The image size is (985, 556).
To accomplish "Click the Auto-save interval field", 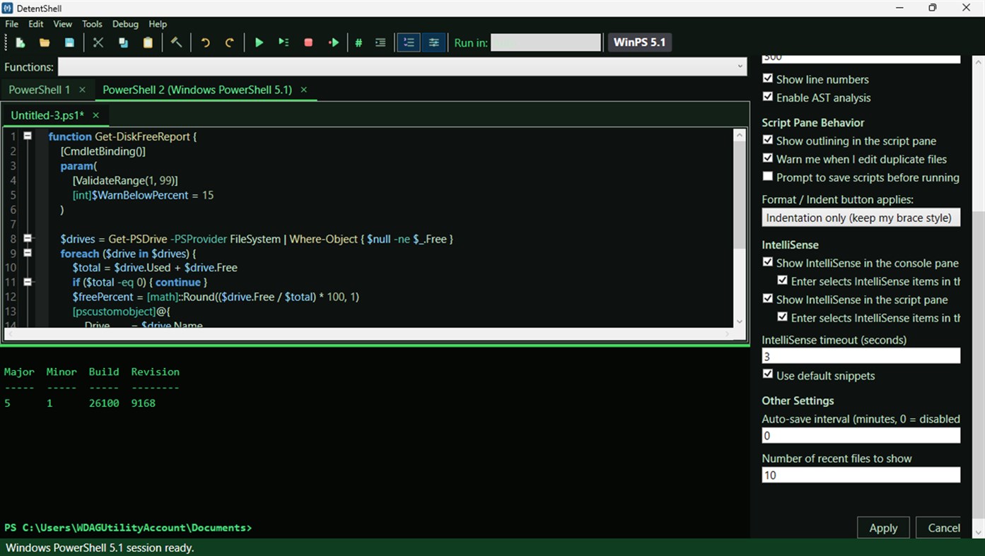I will click(861, 436).
